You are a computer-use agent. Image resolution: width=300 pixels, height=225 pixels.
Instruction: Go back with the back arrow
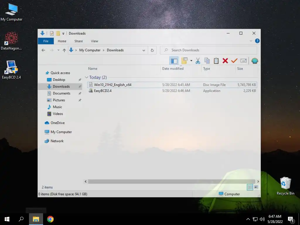click(43, 50)
